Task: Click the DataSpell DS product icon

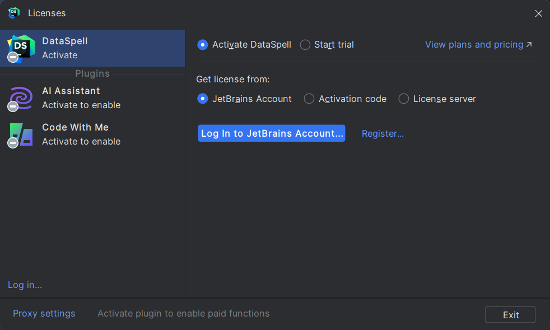Action: [x=21, y=48]
